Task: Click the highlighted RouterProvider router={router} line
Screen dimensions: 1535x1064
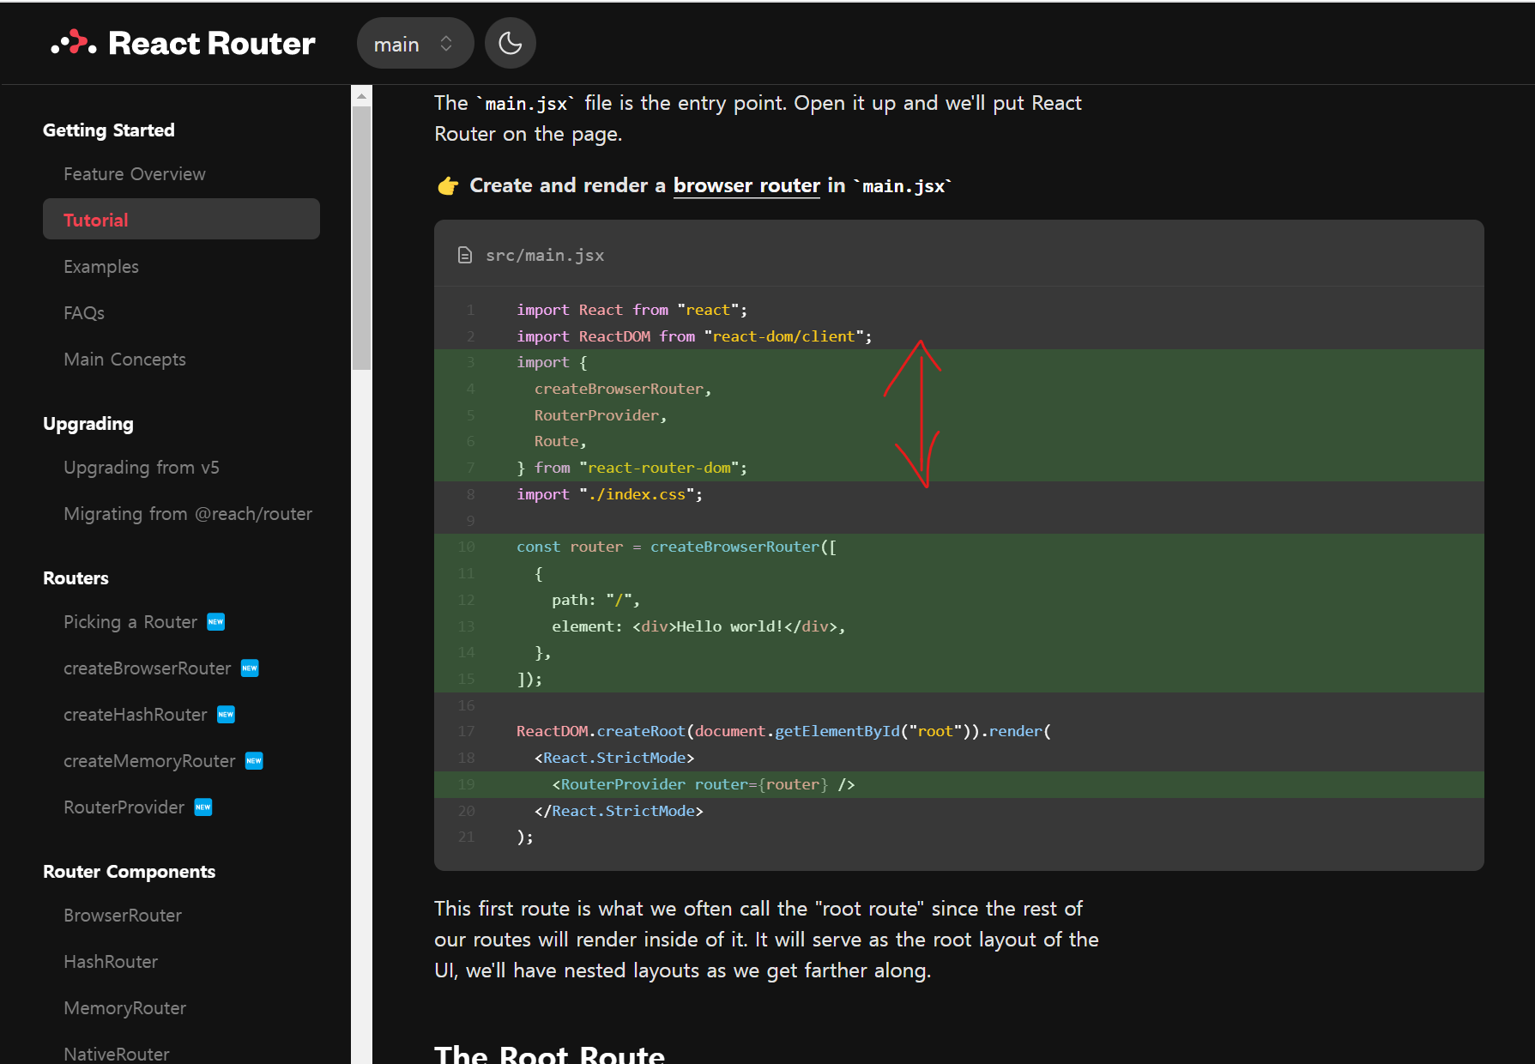Action: (959, 784)
